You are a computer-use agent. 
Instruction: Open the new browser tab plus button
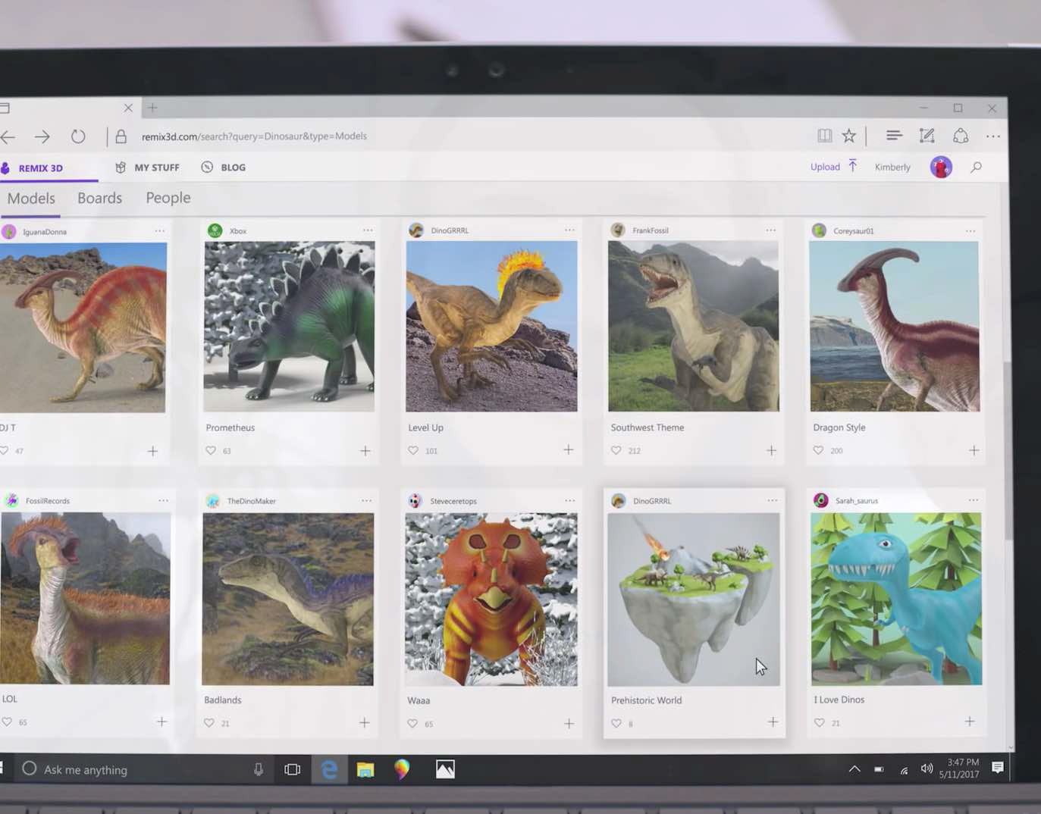[x=152, y=108]
